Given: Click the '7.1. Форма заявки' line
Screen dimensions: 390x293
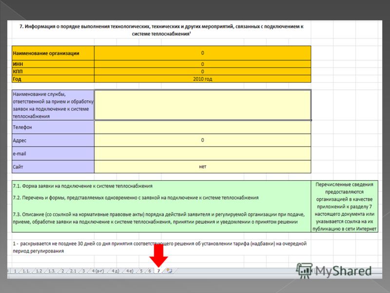Looking at the screenshot, I should (82, 186).
